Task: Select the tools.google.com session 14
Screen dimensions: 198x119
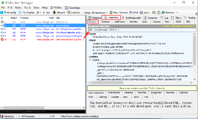Action: [43, 39]
